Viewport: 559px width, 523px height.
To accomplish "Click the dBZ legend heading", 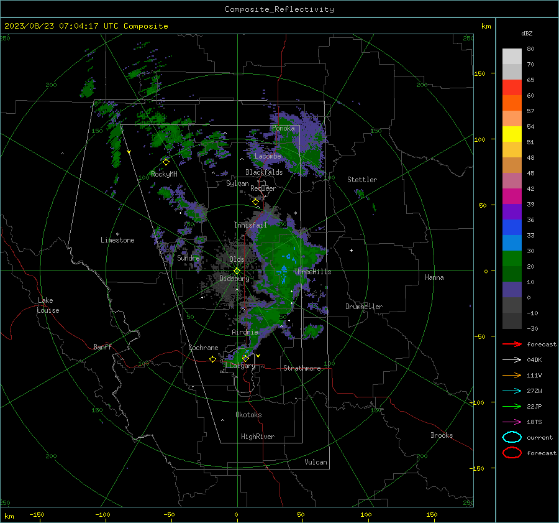I will [527, 33].
